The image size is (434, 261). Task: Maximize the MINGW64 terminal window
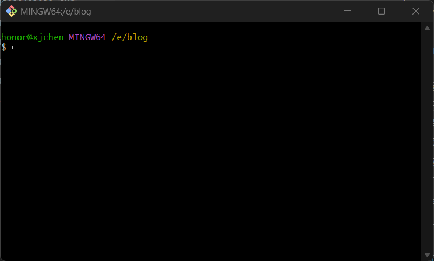coord(382,11)
